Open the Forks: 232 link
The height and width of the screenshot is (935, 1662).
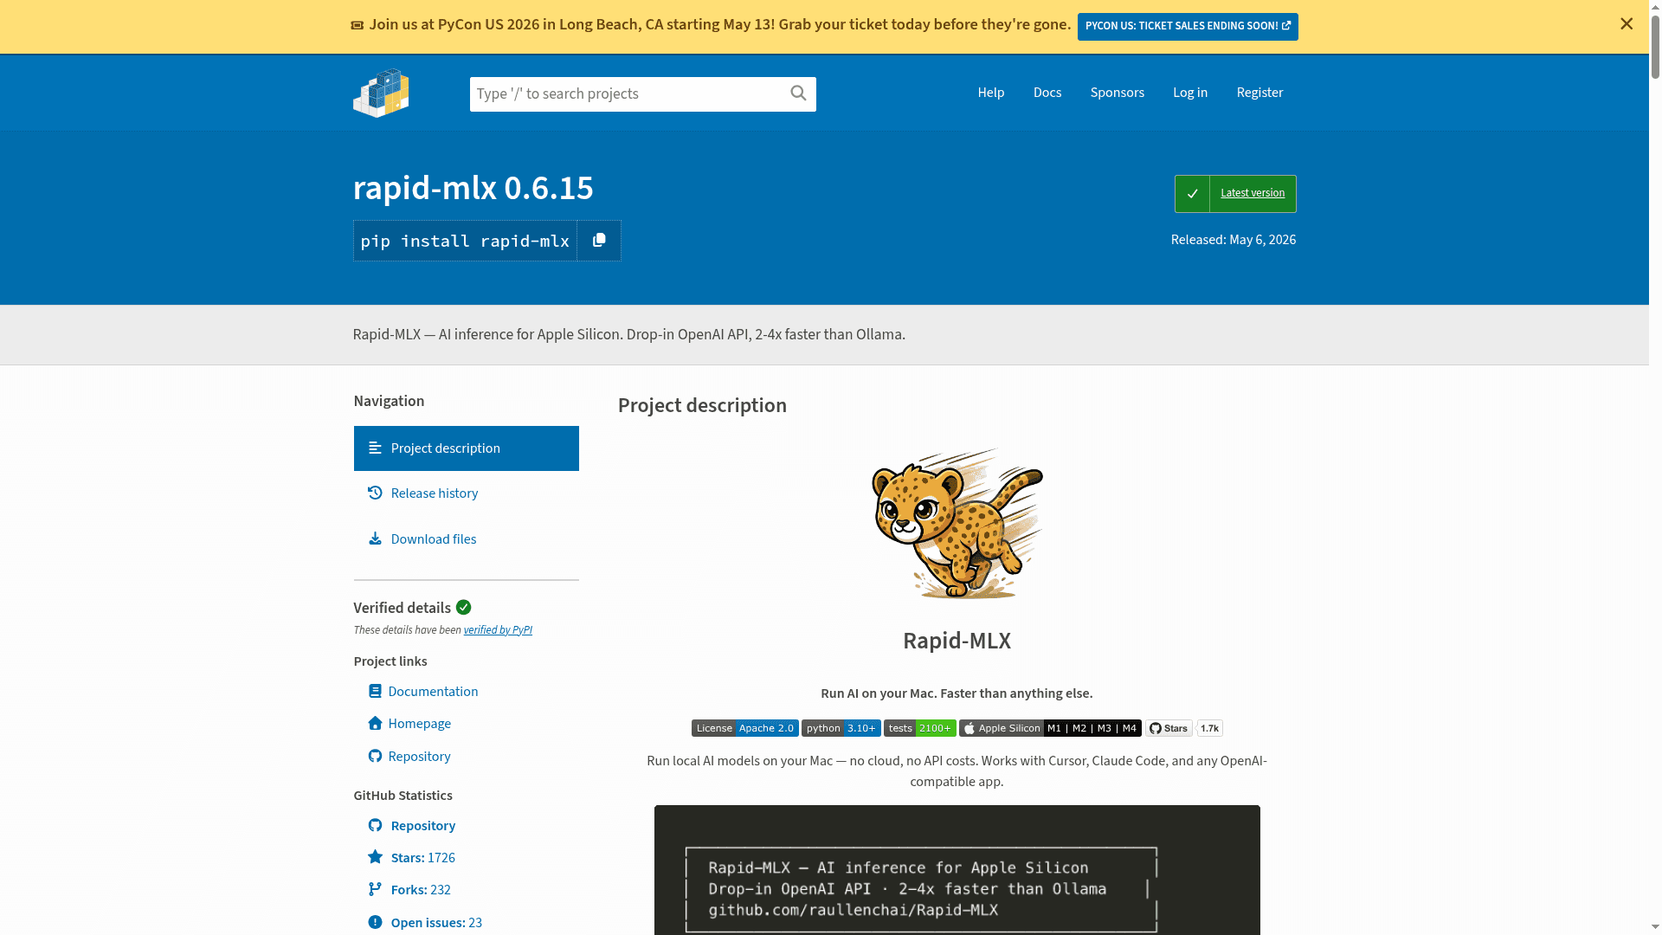pyautogui.click(x=421, y=889)
